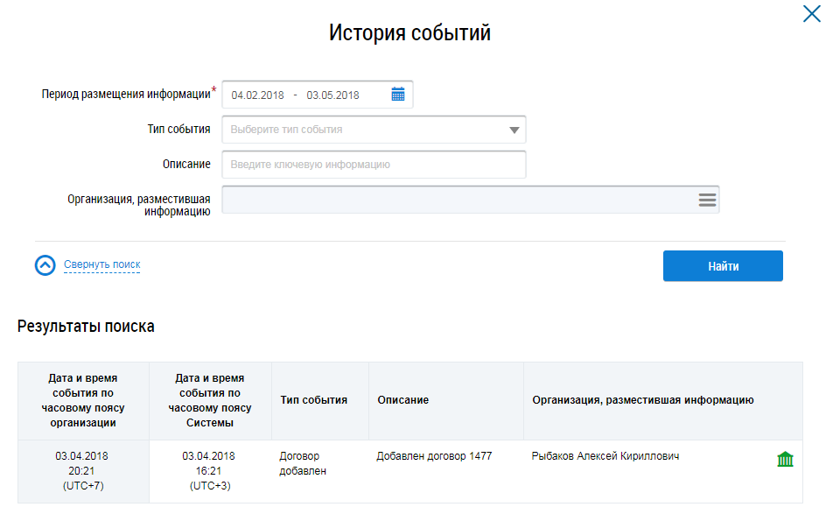Click the organization time zone date column header
The width and height of the screenshot is (826, 514).
pos(83,400)
